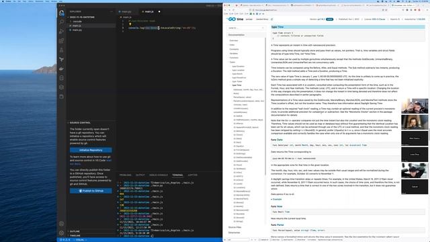Select the Terminal panel tab
This screenshot has width=430, height=242.
point(177,175)
